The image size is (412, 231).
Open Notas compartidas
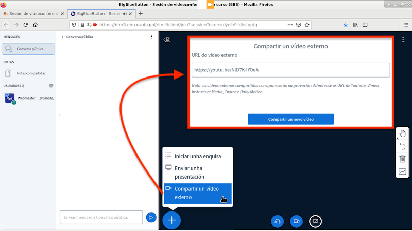28,73
